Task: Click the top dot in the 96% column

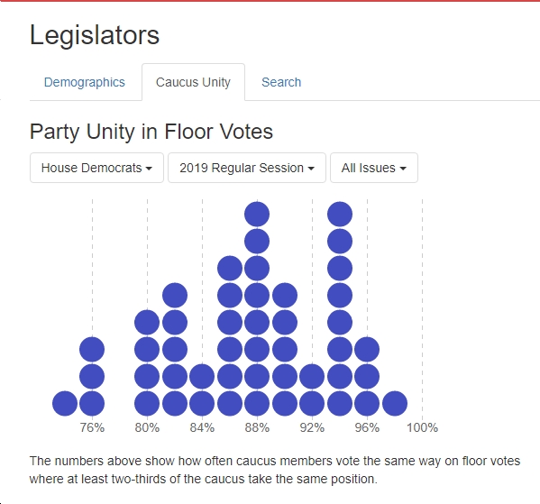Action: coord(367,349)
